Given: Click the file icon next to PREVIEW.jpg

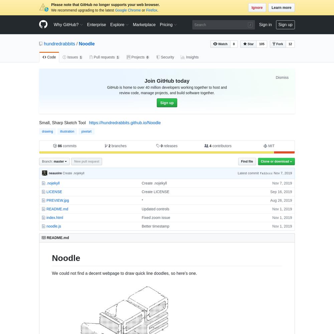Looking at the screenshot, I should (43, 200).
